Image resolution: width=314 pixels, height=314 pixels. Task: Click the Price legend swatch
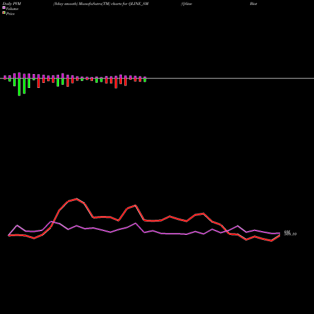point(4,13)
